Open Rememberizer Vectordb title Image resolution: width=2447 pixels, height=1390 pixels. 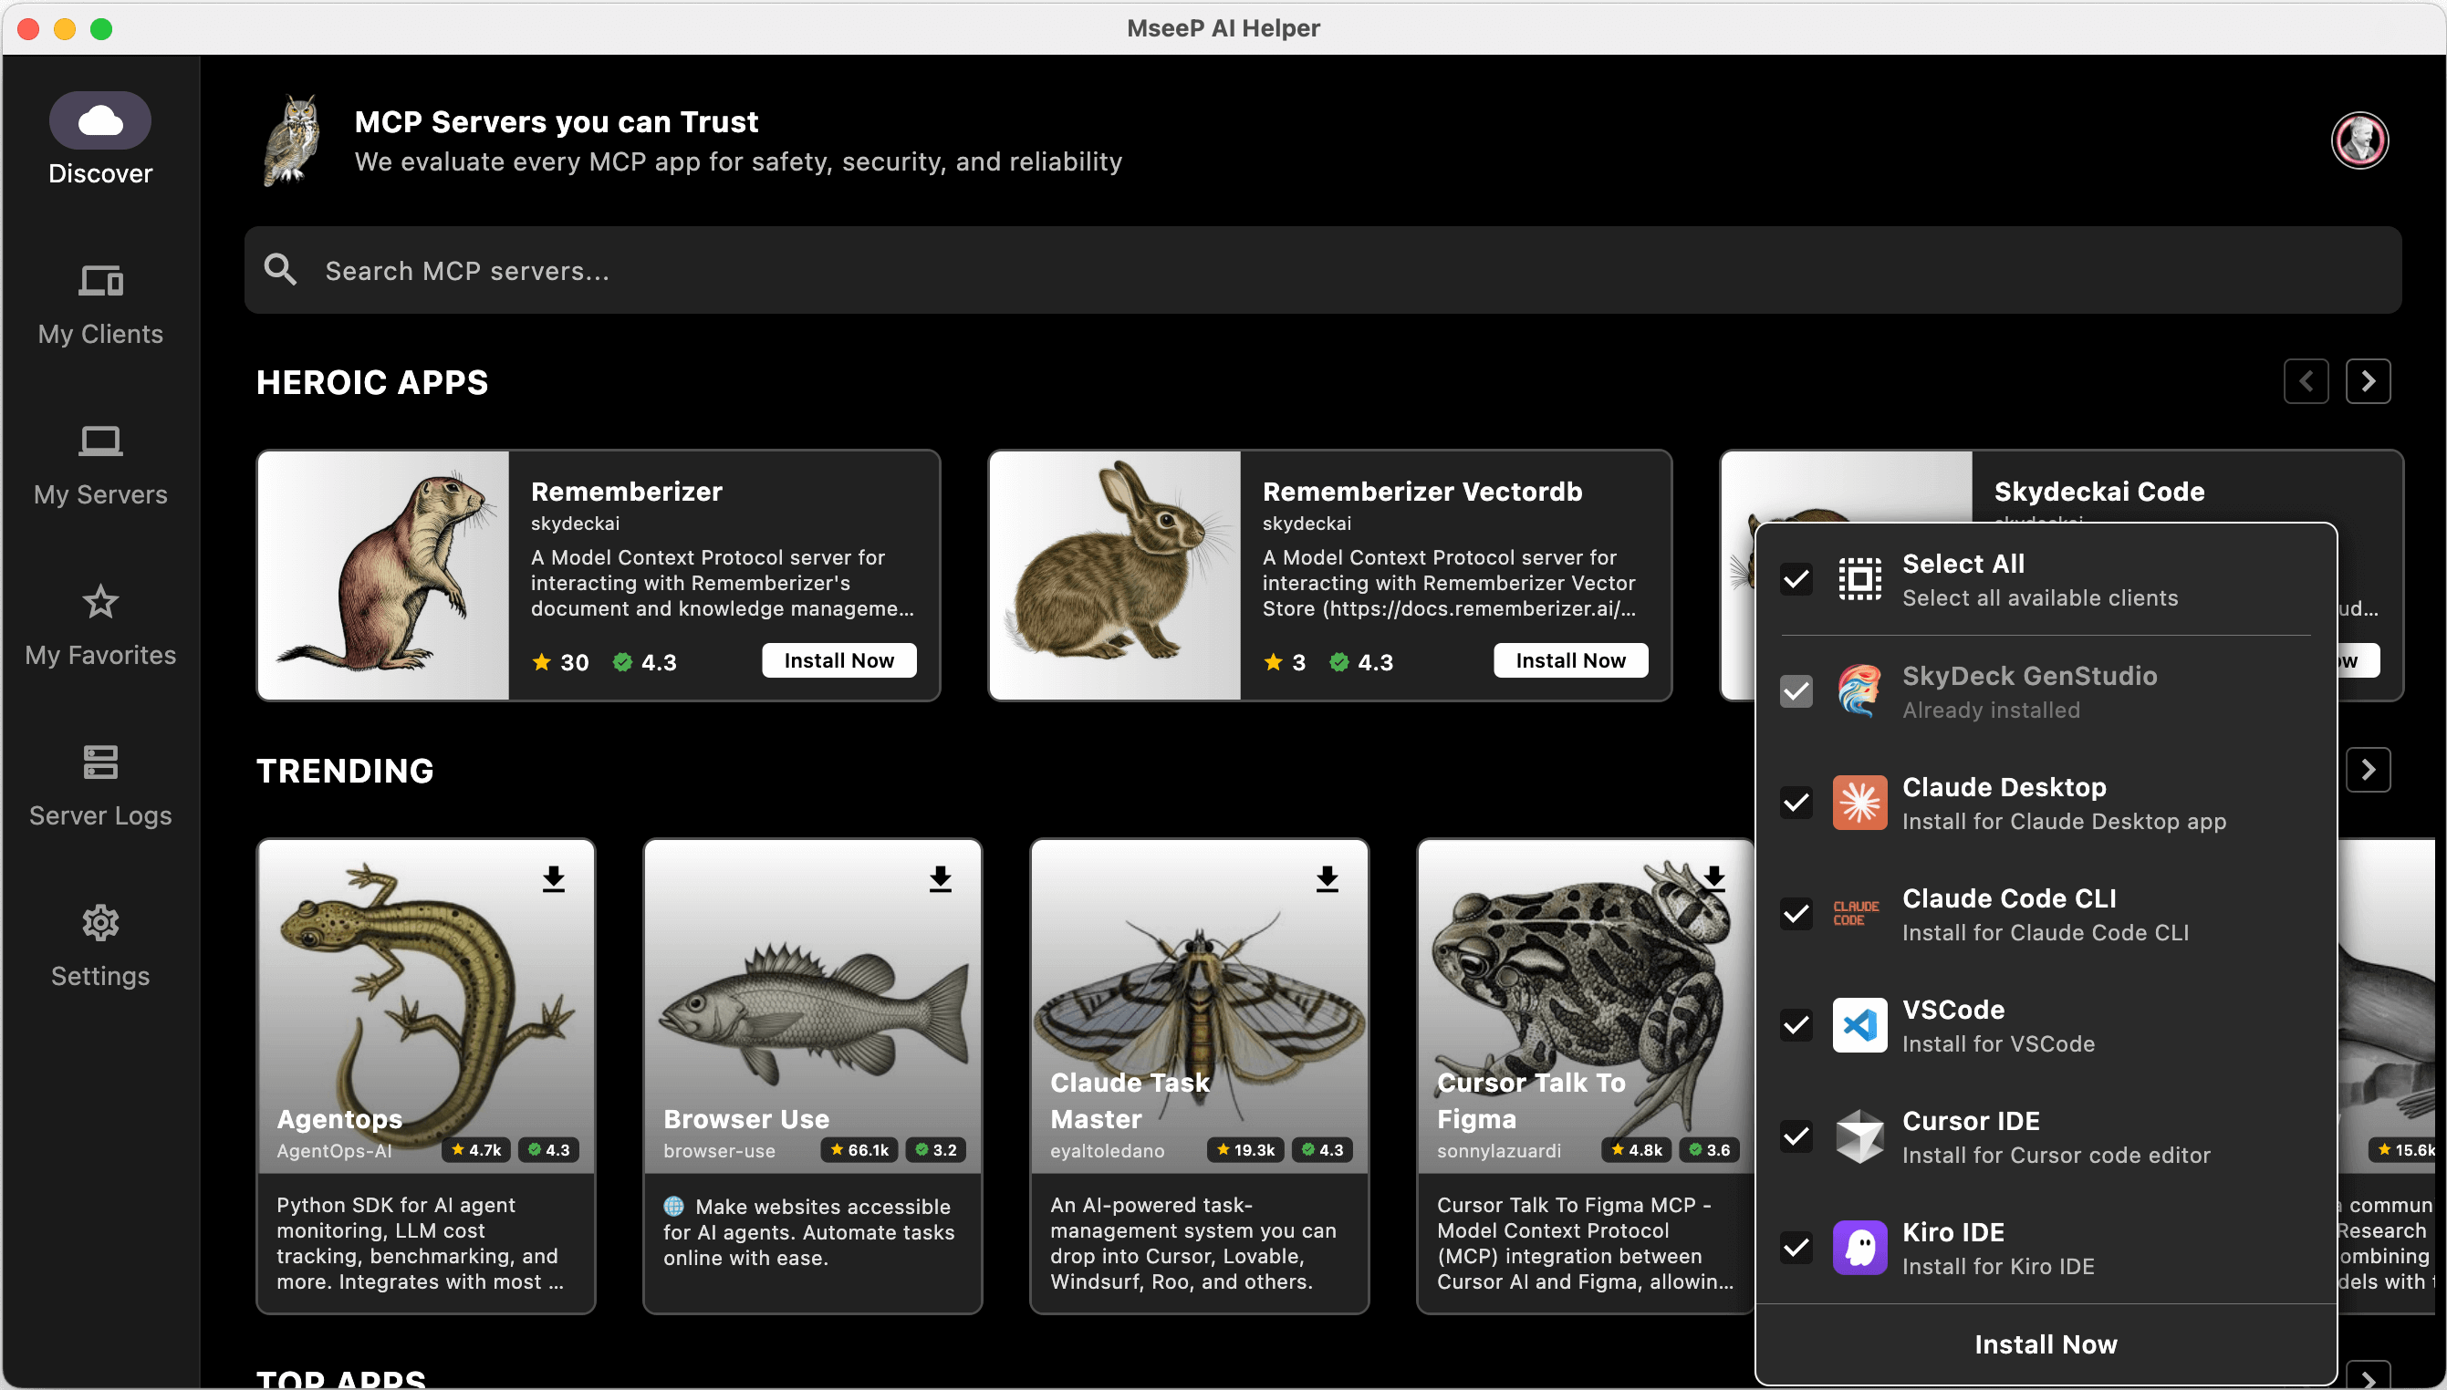(1422, 492)
